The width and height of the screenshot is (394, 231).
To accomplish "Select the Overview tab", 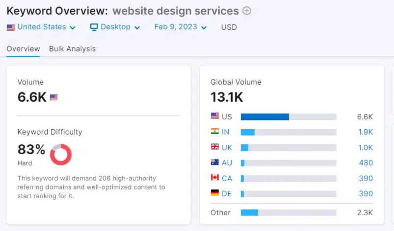I will 23,49.
